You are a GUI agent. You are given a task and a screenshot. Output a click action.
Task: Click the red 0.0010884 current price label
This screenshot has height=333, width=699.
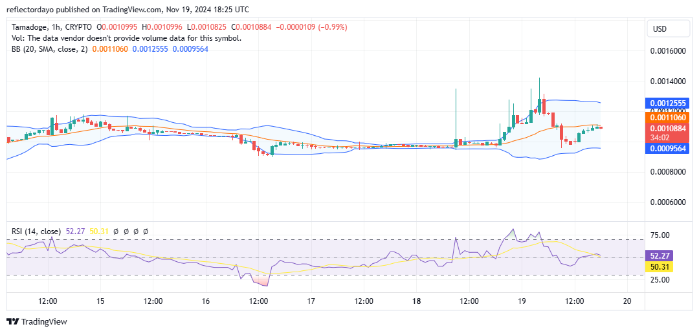pyautogui.click(x=667, y=128)
